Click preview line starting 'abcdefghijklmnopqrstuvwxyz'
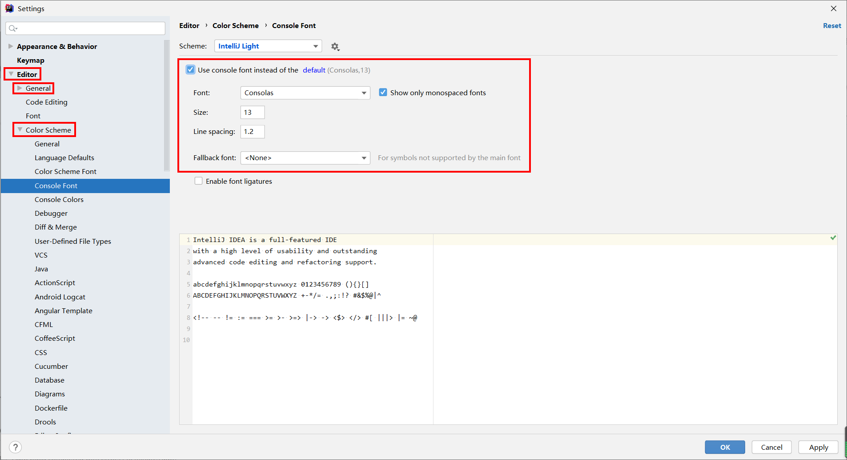847x460 pixels. pyautogui.click(x=281, y=284)
